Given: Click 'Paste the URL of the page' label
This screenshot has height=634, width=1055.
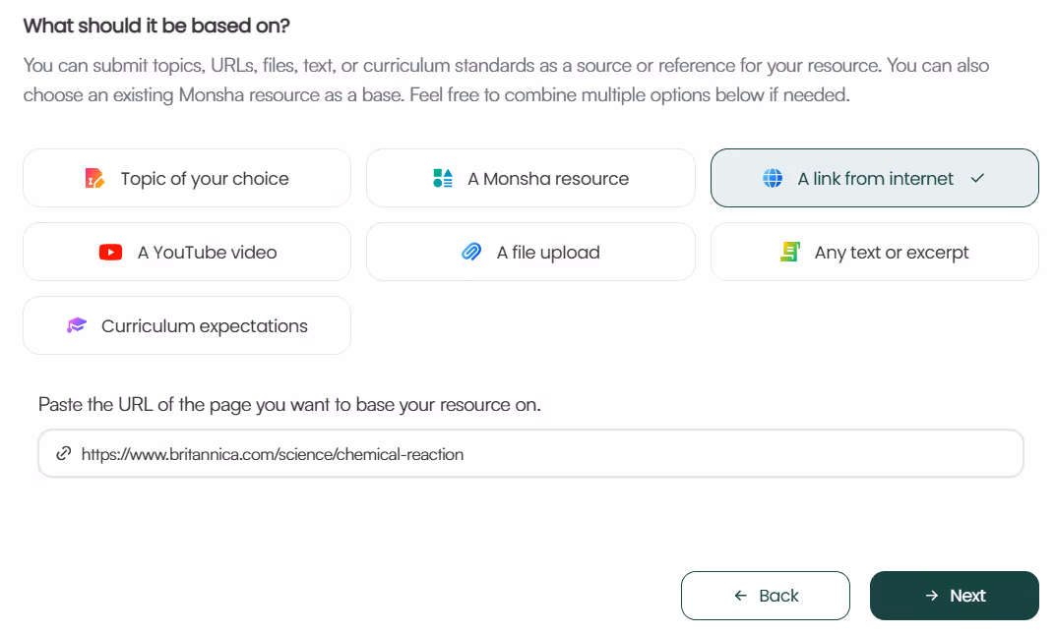Looking at the screenshot, I should click(x=289, y=405).
